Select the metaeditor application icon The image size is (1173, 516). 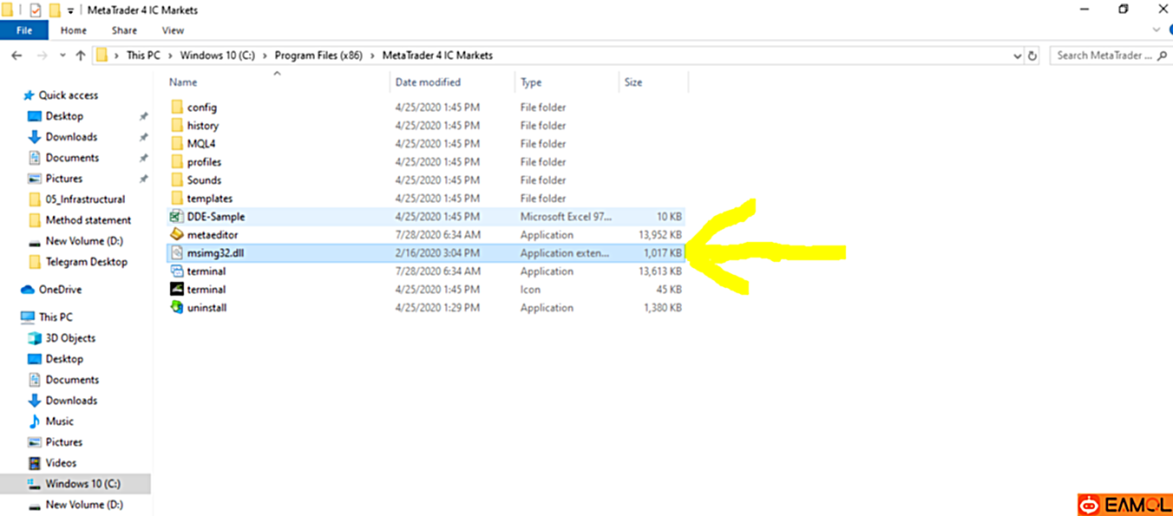click(176, 235)
